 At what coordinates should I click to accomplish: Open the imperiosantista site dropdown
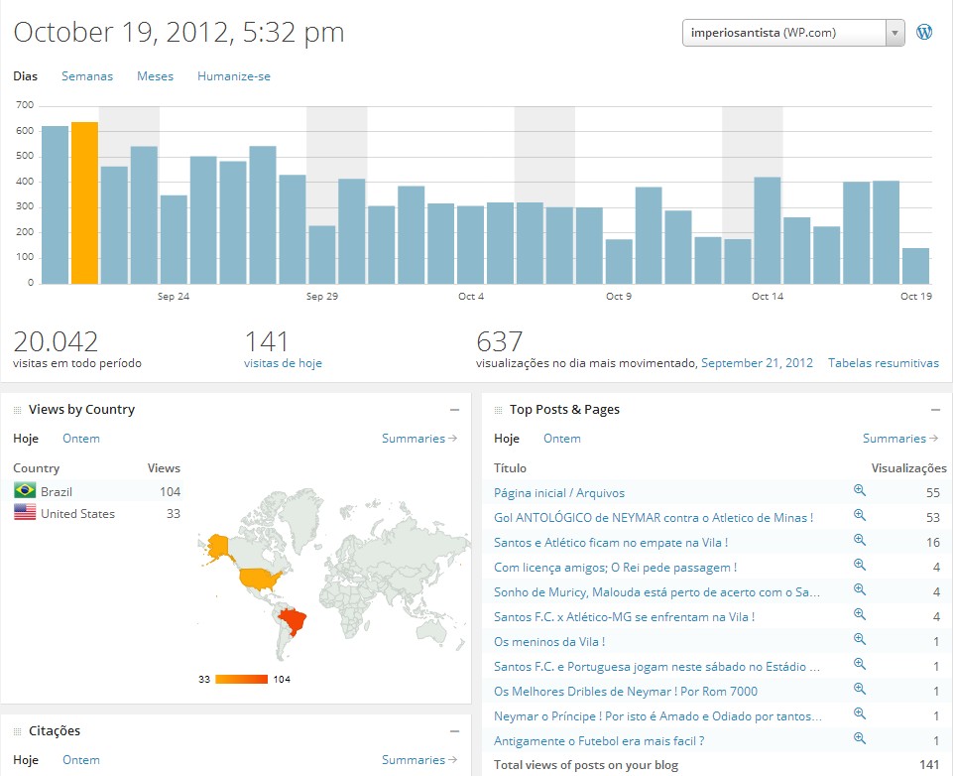click(x=793, y=33)
